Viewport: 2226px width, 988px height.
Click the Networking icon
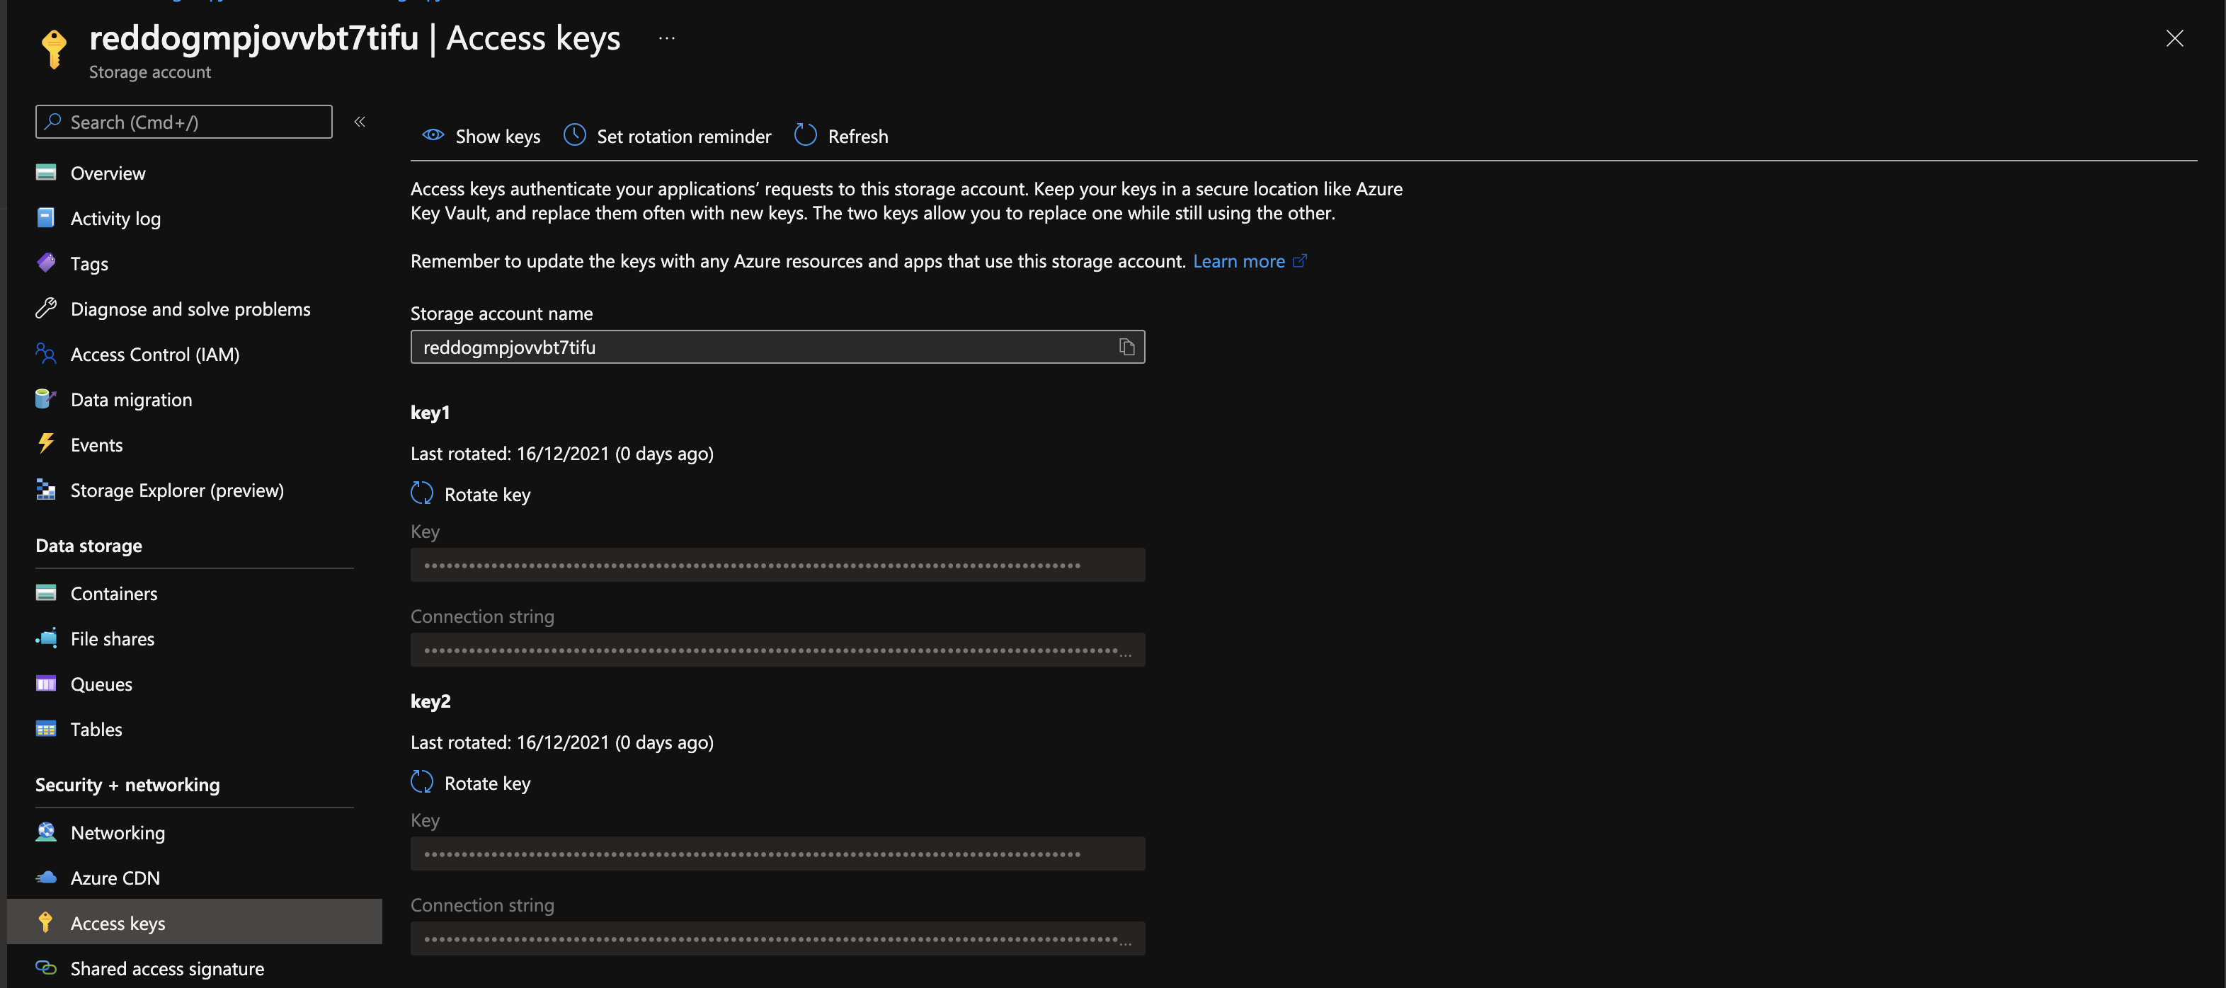click(x=46, y=832)
